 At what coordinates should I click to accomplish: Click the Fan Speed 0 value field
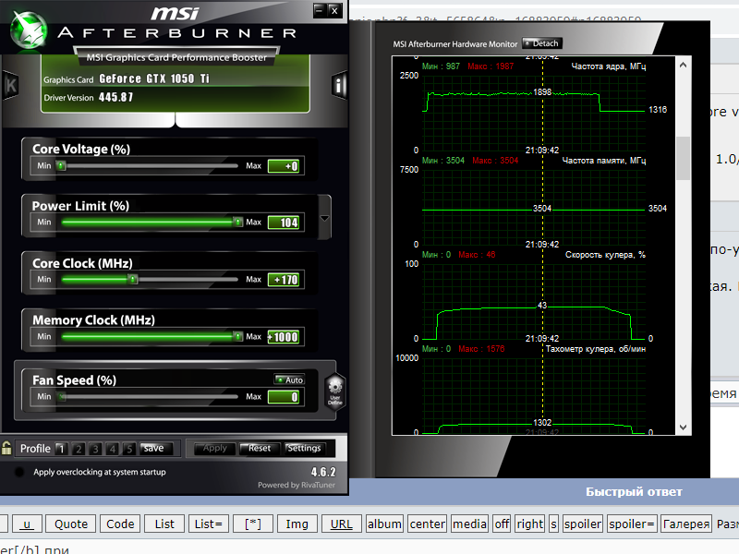click(x=284, y=397)
